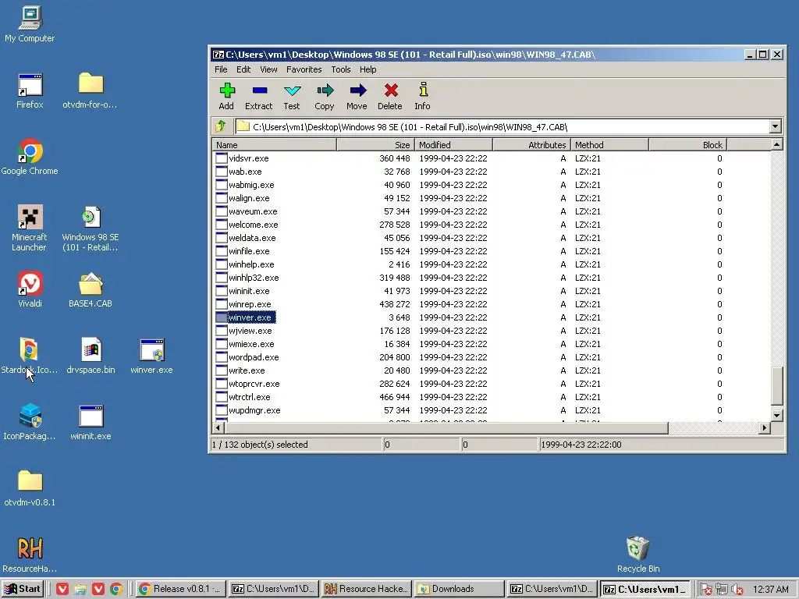Image resolution: width=799 pixels, height=599 pixels.
Task: Click the horizontal scrollbar right arrow
Action: coord(764,428)
